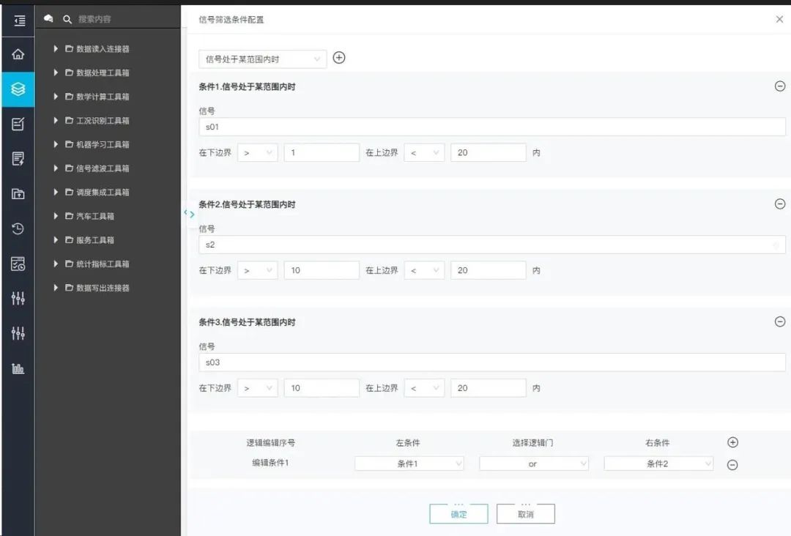Screen dimensions: 791x536
Task: Open the 左条件 dropdown showing 条件1
Action: coord(409,464)
